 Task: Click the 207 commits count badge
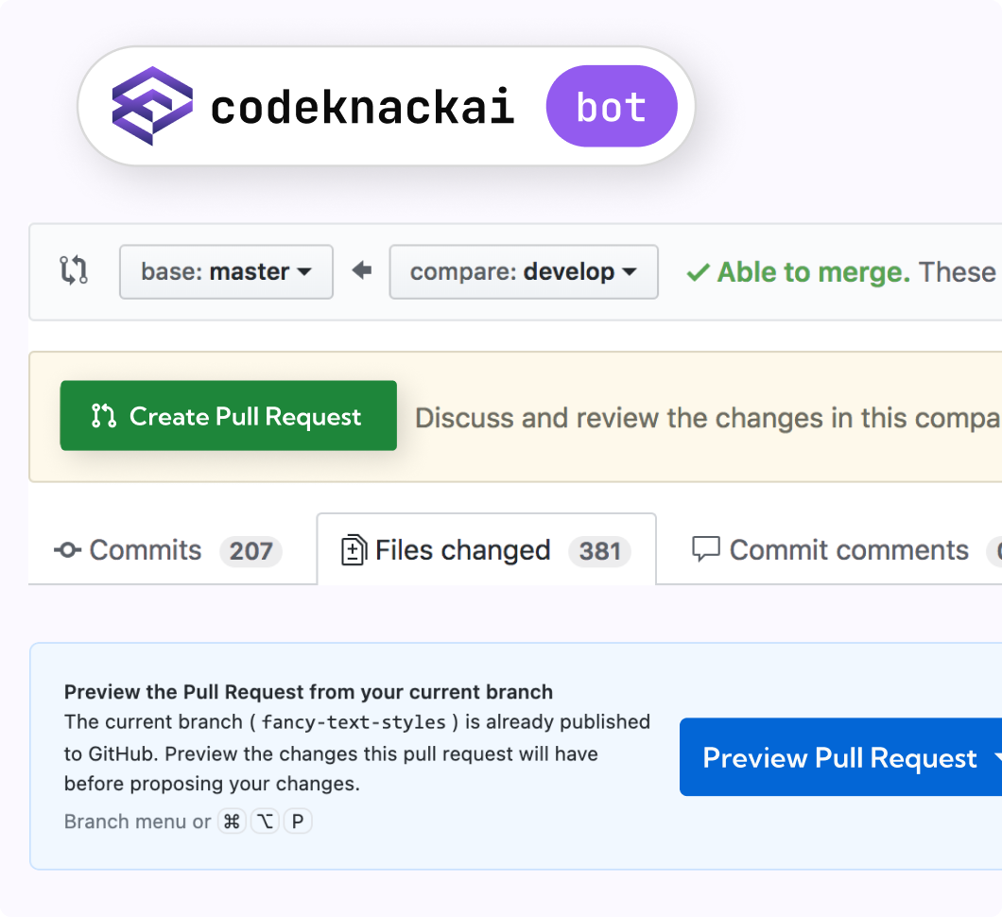point(251,551)
